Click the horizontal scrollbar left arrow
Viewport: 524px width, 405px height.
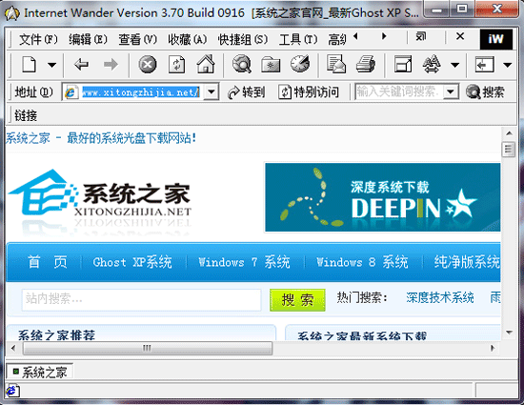(x=13, y=348)
